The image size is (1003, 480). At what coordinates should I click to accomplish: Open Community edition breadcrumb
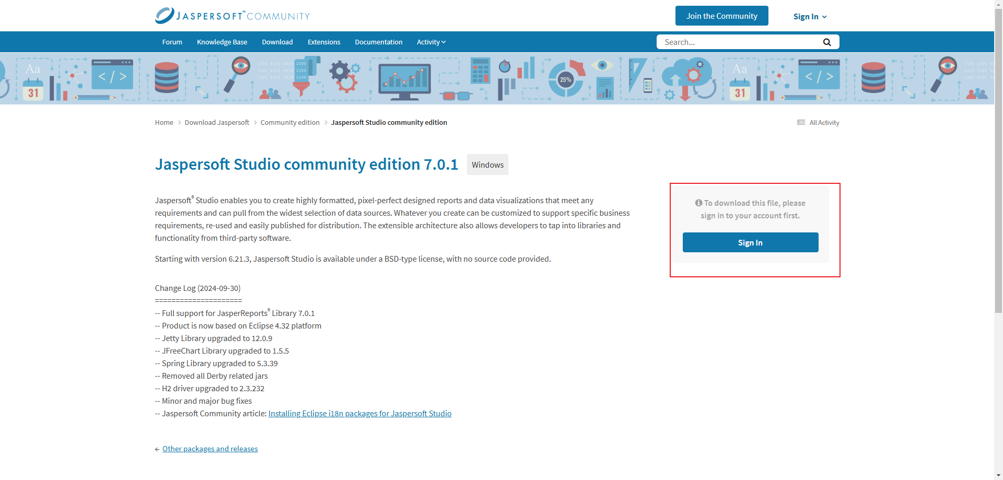pos(290,123)
